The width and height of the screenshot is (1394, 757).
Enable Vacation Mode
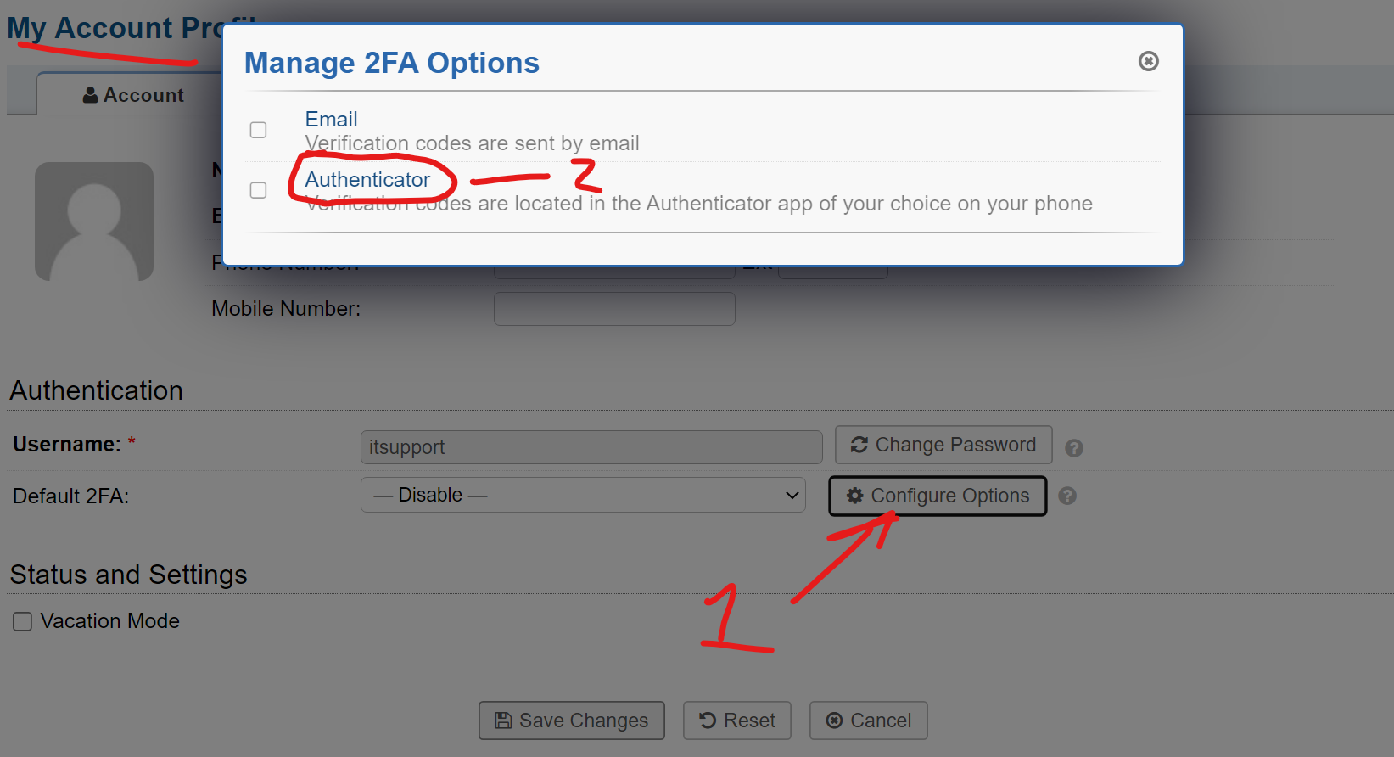(22, 621)
